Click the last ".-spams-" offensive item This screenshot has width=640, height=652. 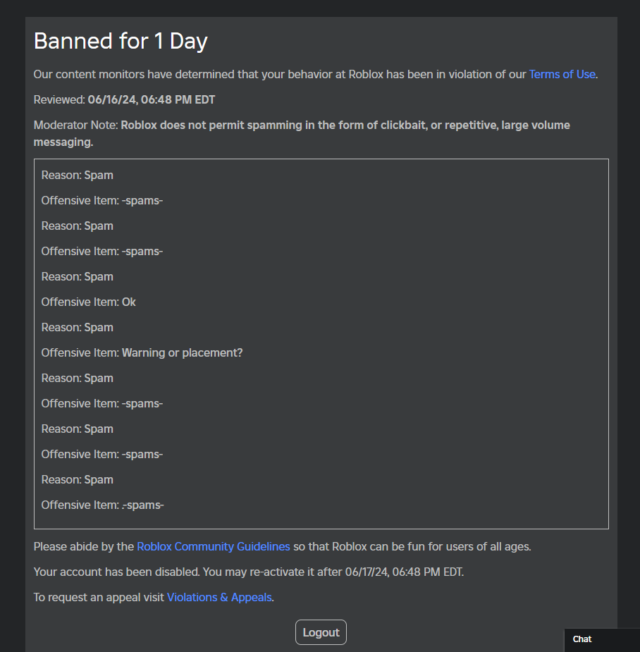[142, 505]
